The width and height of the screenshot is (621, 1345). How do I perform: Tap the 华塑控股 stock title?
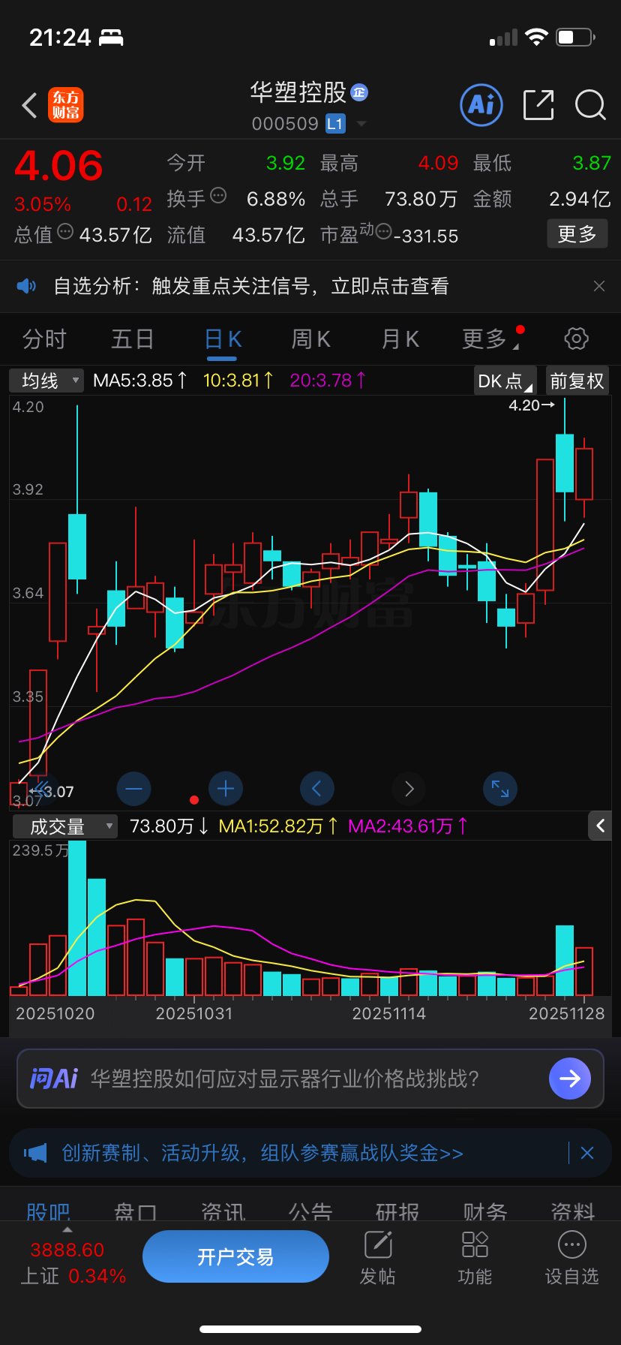coord(298,92)
